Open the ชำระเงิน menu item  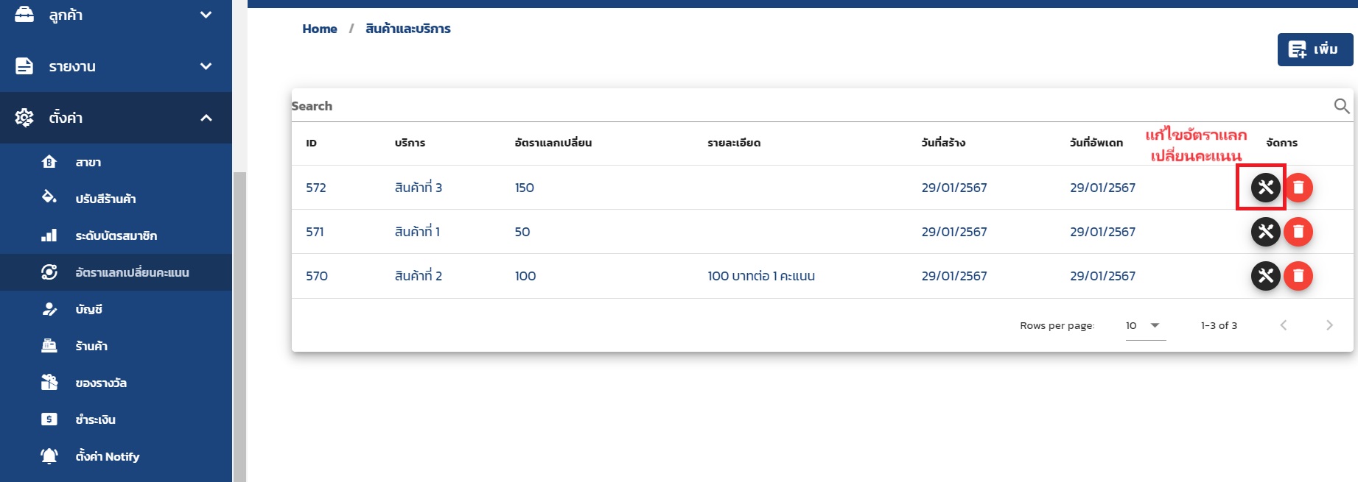click(x=116, y=419)
